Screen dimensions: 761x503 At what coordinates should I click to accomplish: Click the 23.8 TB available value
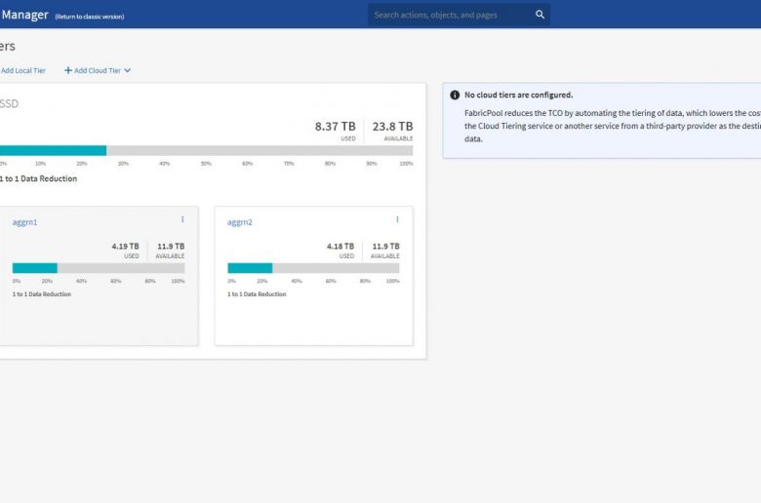point(392,127)
